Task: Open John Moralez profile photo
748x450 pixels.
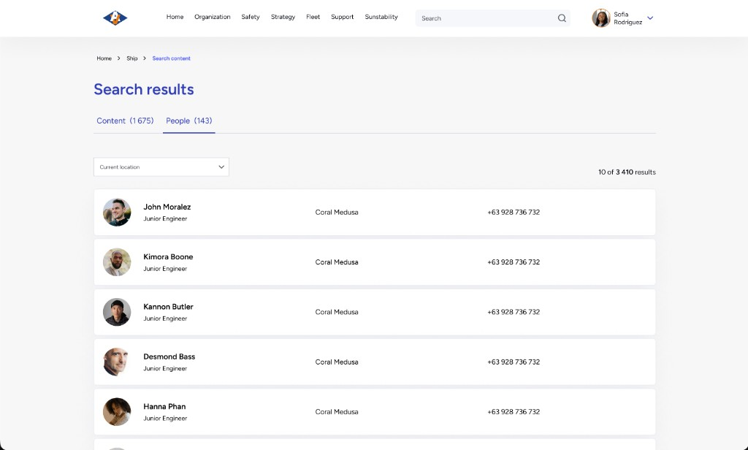Action: (117, 213)
